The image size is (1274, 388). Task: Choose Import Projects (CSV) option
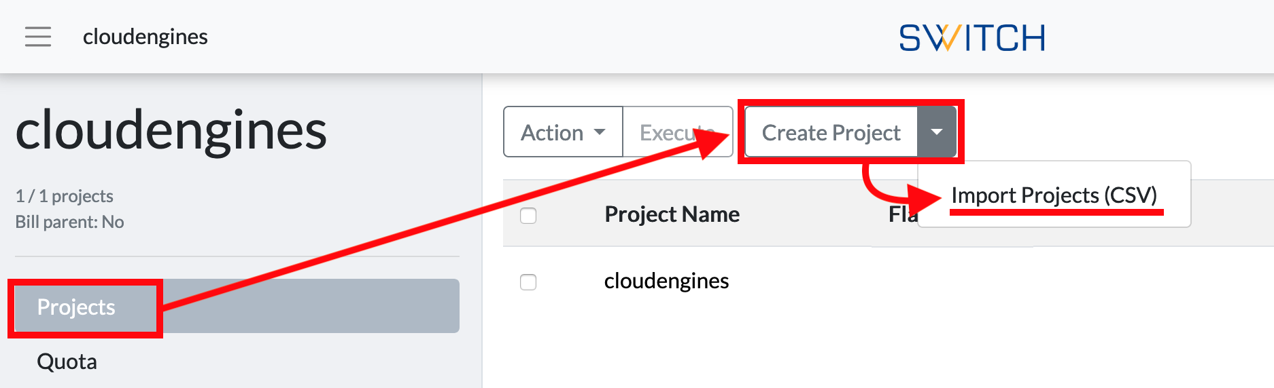pyautogui.click(x=1054, y=195)
